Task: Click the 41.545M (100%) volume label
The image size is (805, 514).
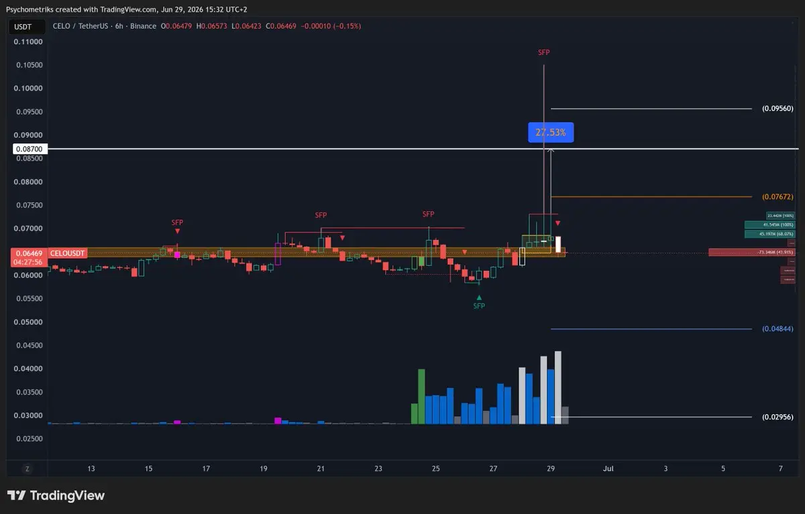Action: point(769,224)
